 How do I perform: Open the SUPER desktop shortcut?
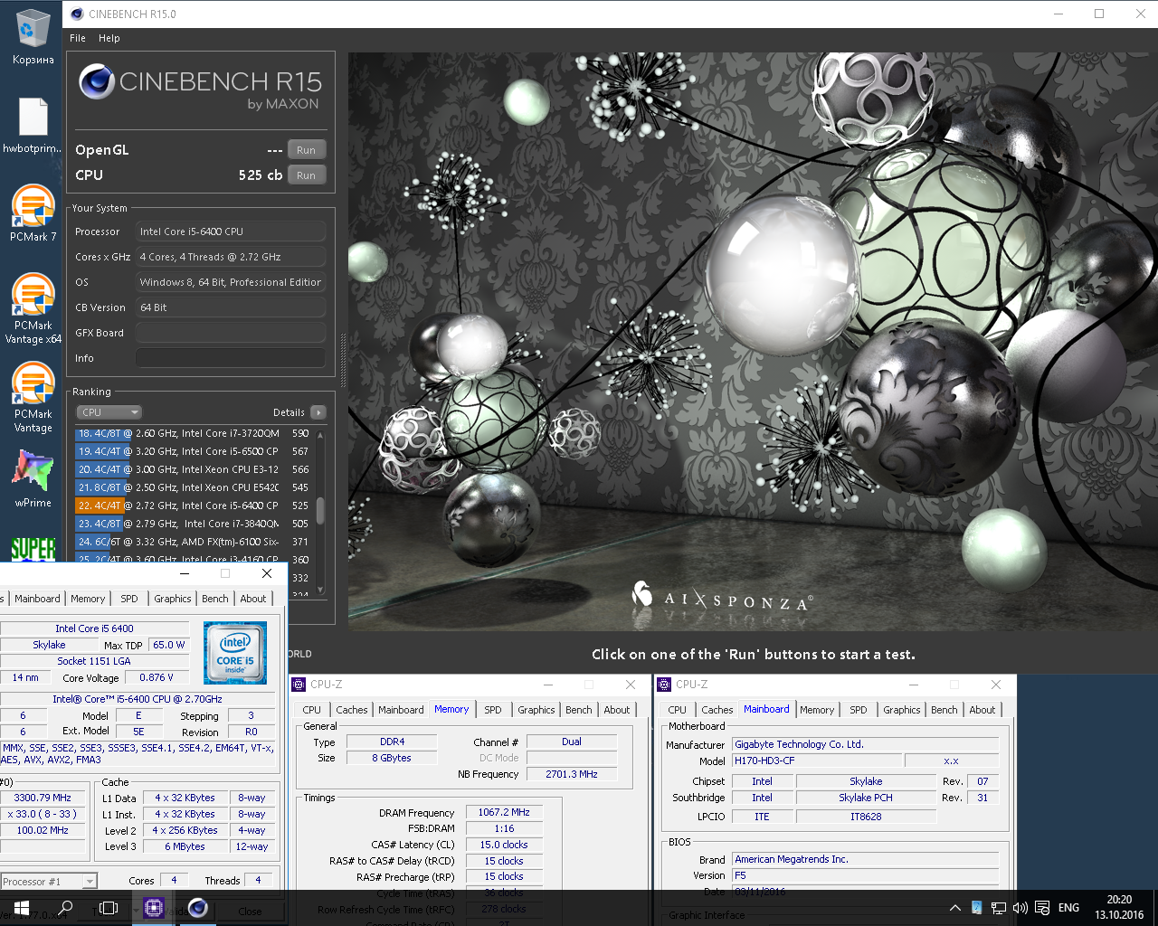click(x=33, y=549)
